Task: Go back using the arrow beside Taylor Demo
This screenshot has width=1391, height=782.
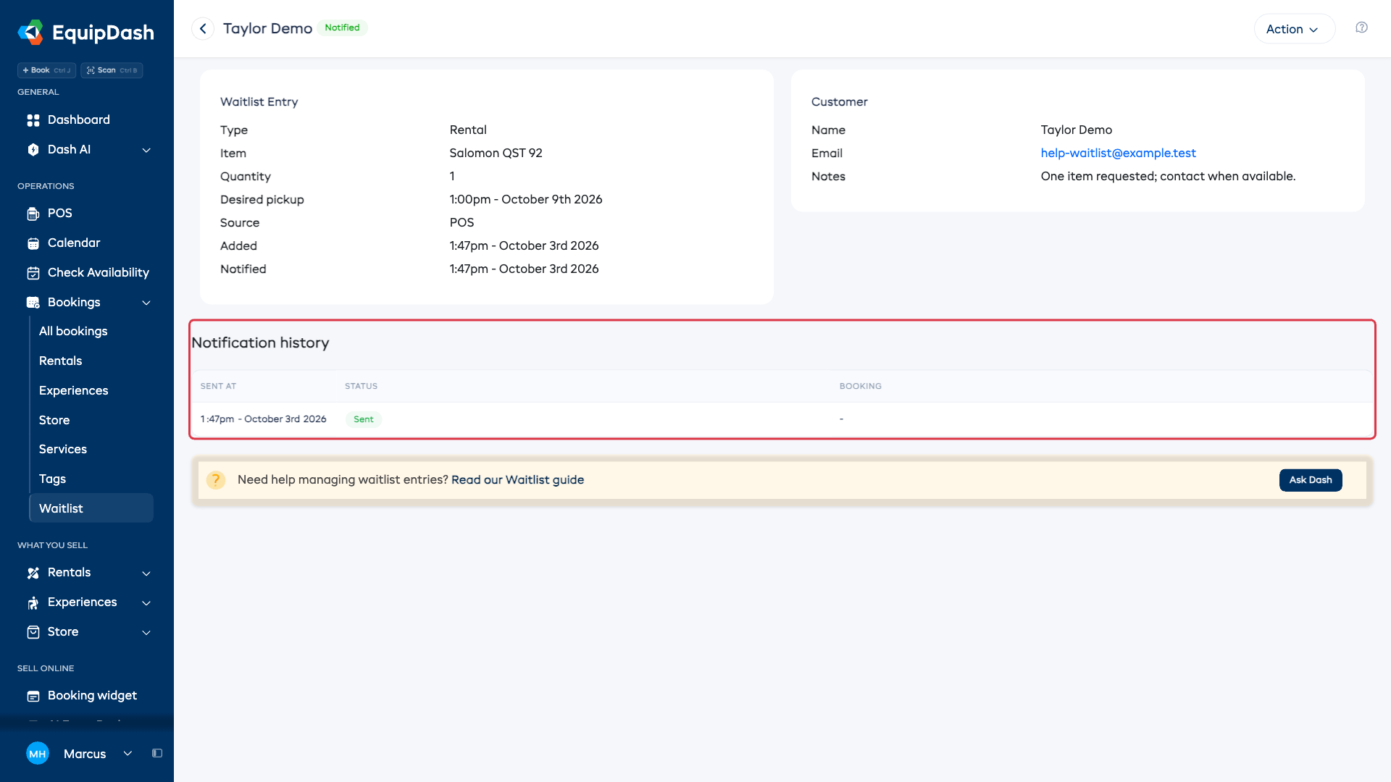Action: 203,29
